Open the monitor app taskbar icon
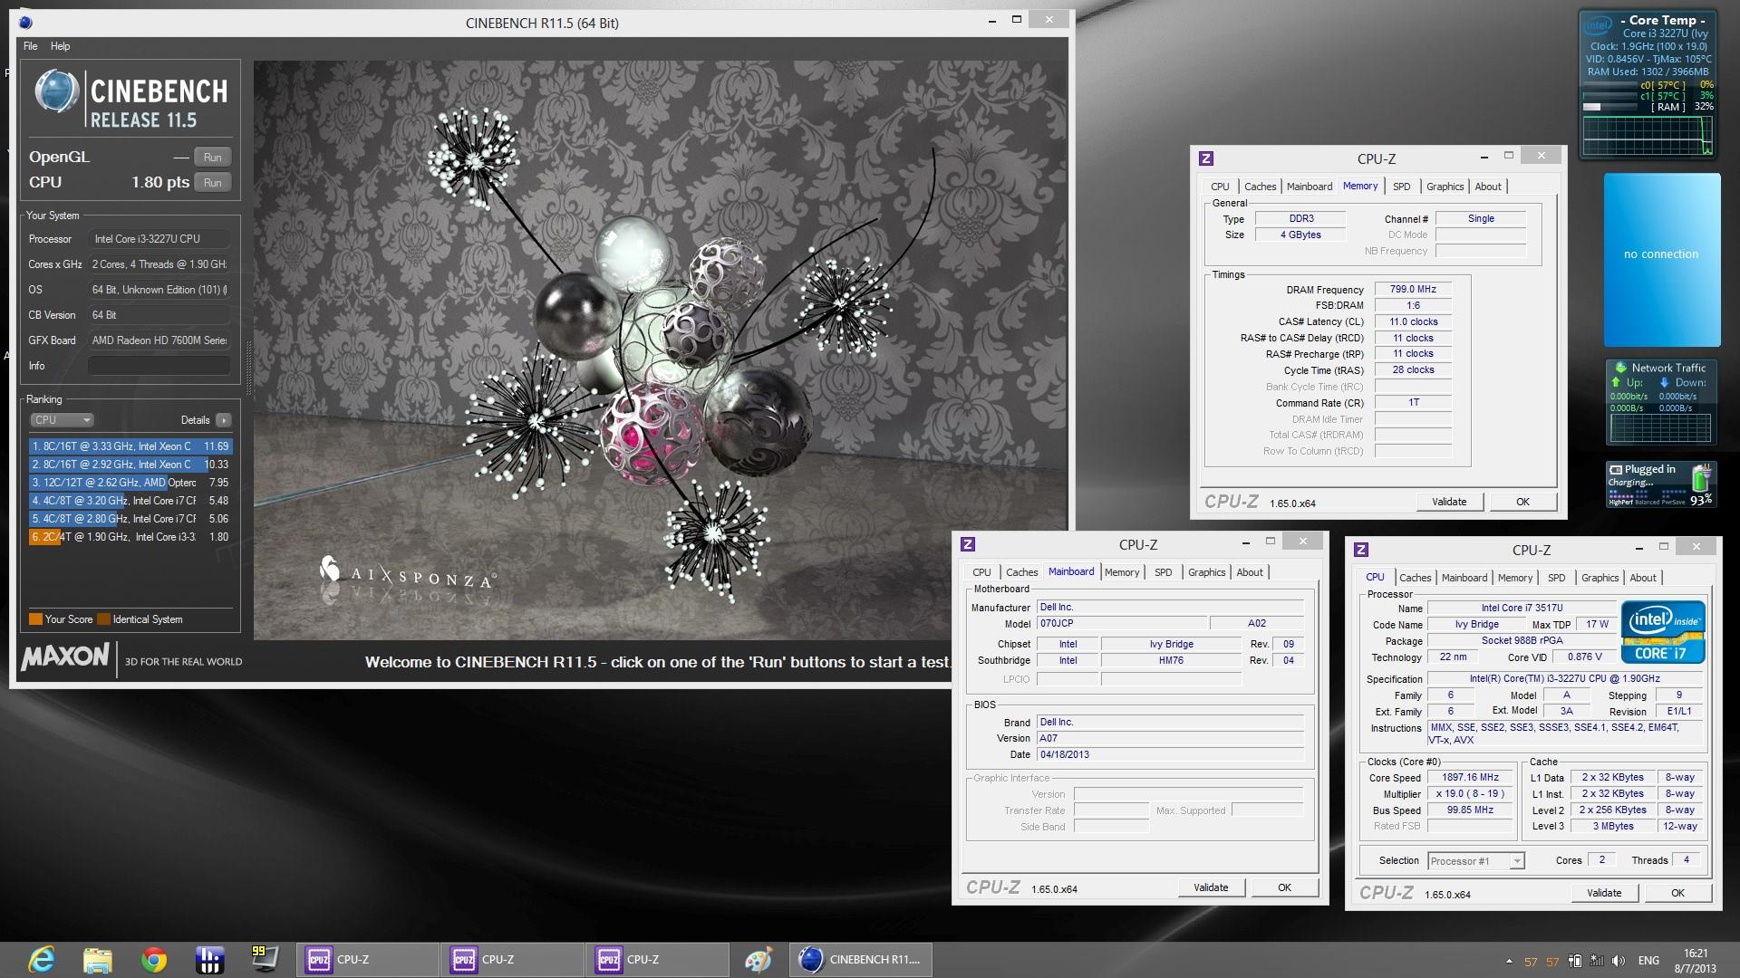Image resolution: width=1740 pixels, height=978 pixels. click(x=265, y=960)
